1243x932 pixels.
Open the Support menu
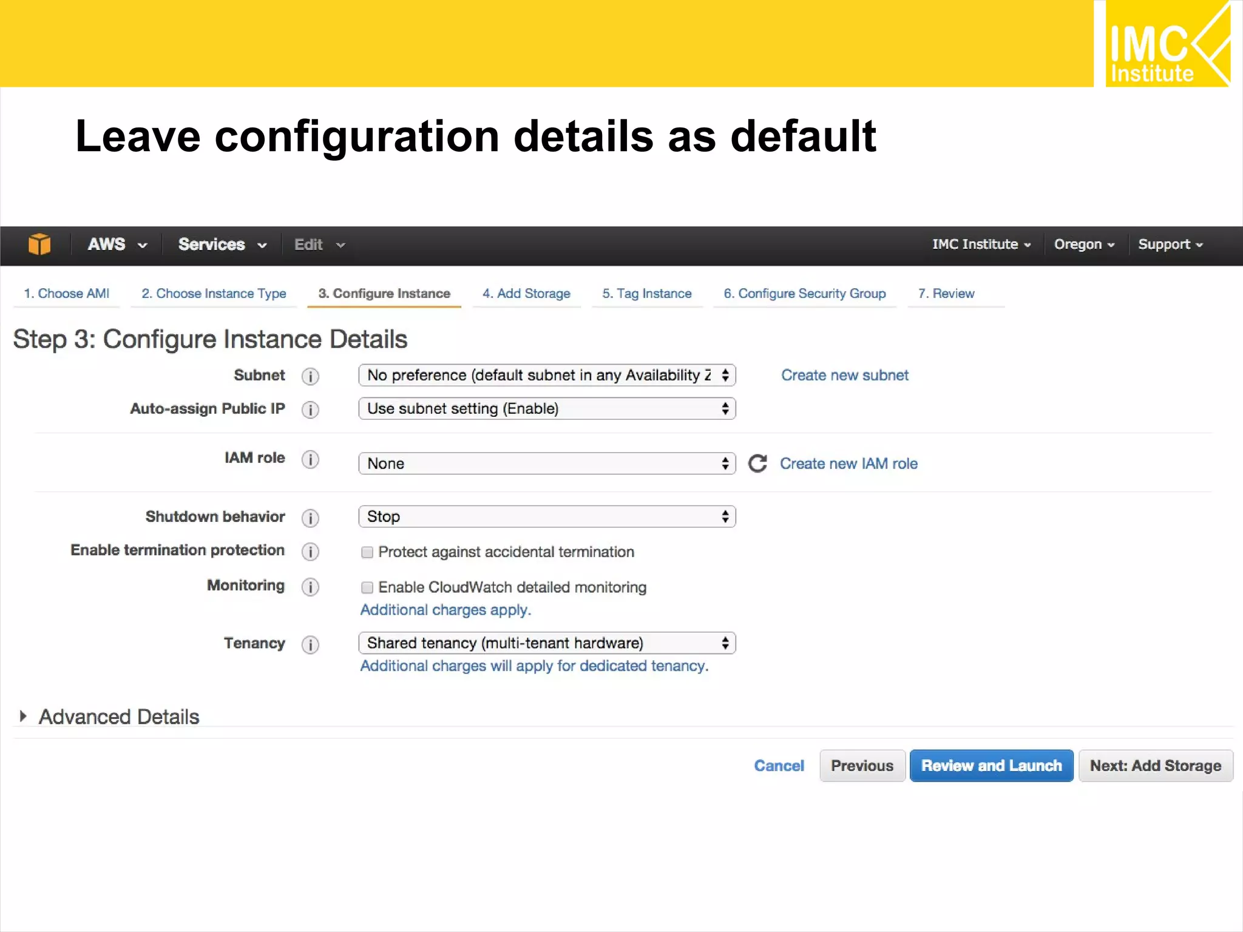coord(1170,245)
